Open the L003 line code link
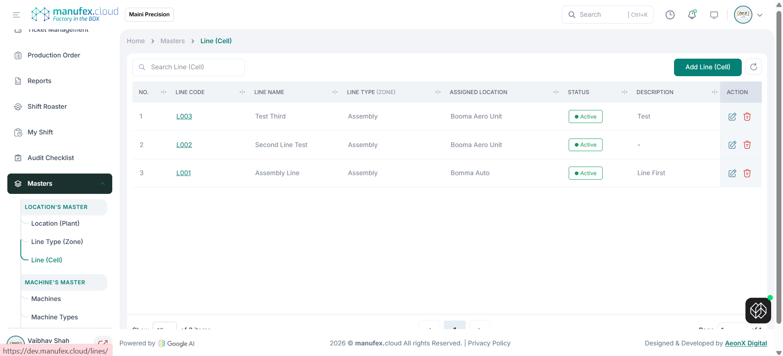783x356 pixels. pyautogui.click(x=184, y=116)
